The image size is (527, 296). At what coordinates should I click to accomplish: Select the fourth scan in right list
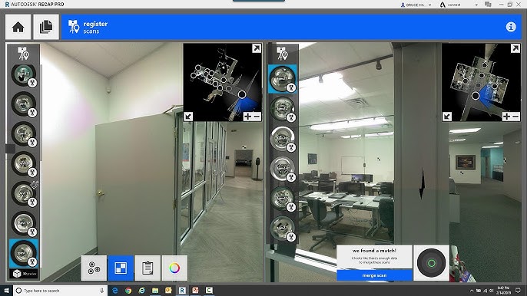pyautogui.click(x=283, y=169)
